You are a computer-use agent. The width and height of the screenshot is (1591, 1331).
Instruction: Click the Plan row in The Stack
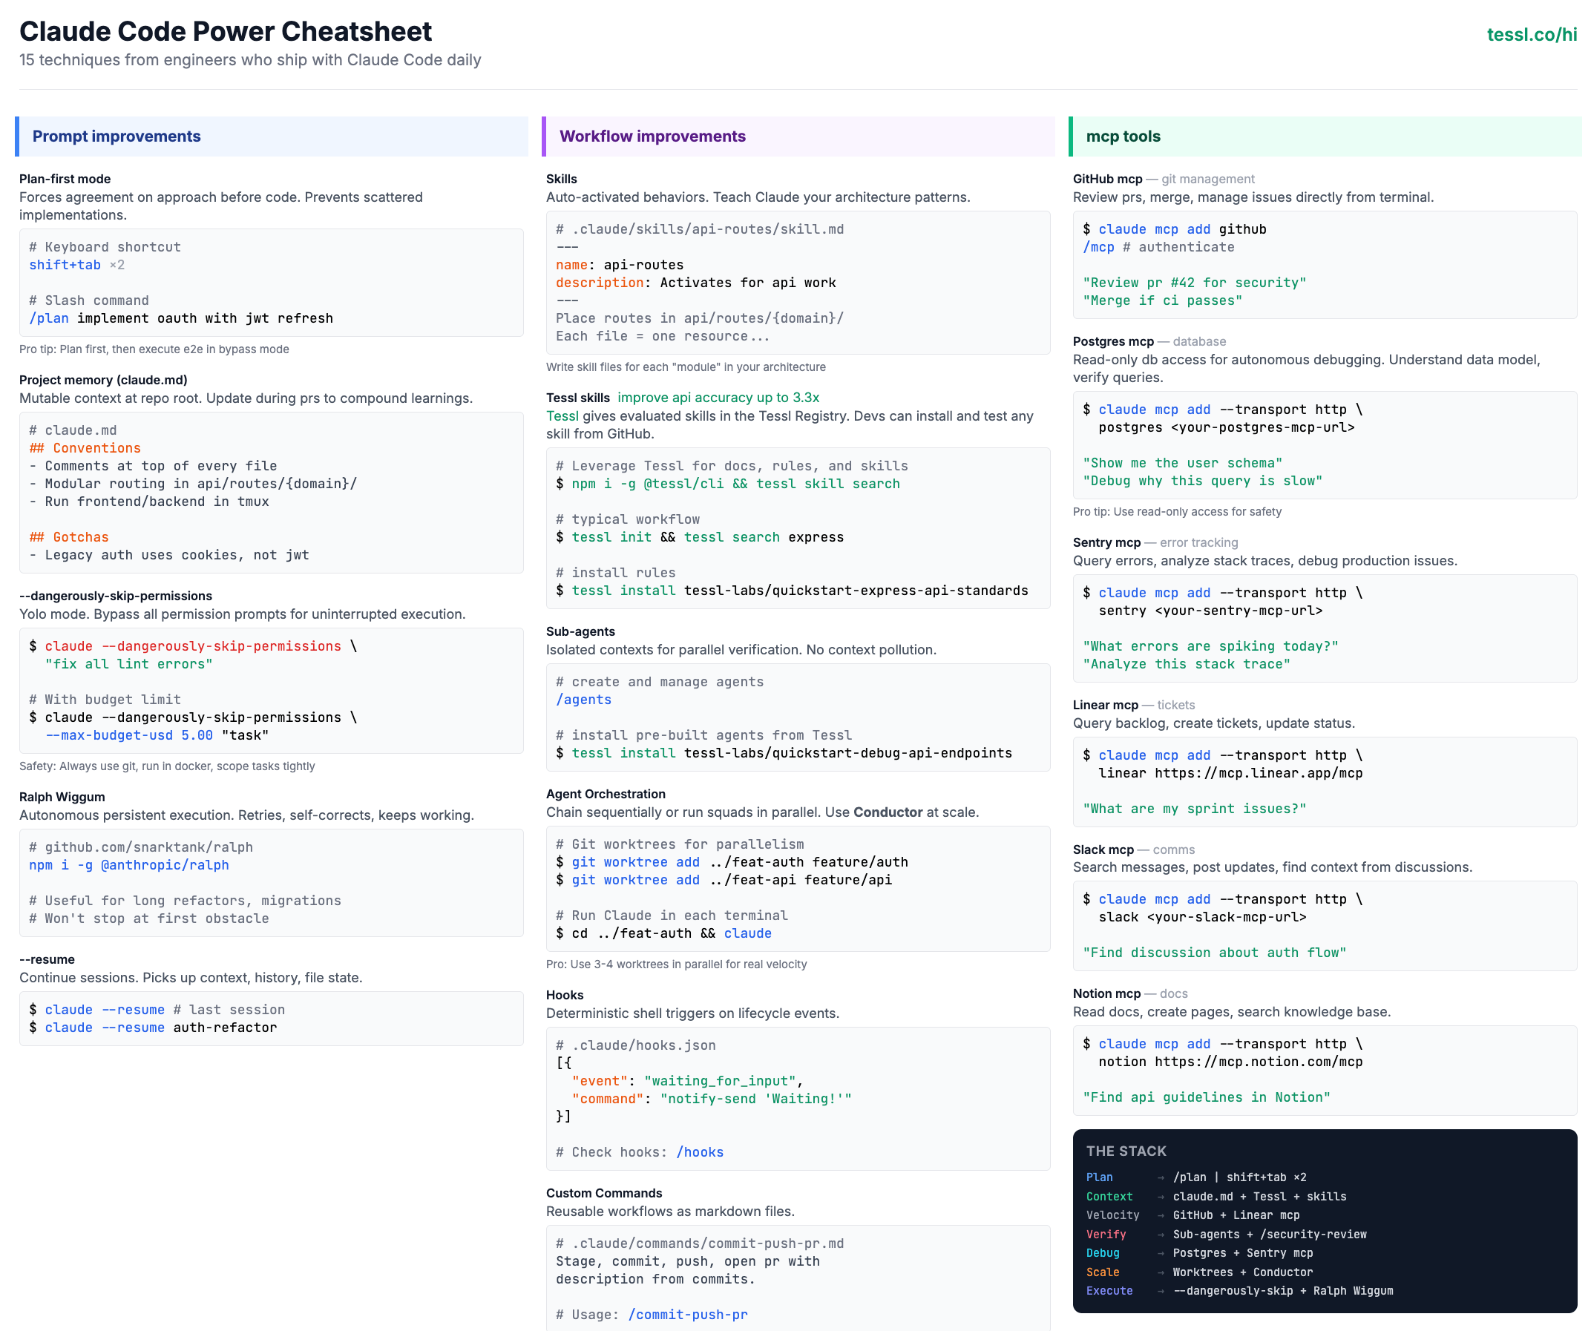pyautogui.click(x=1099, y=1177)
